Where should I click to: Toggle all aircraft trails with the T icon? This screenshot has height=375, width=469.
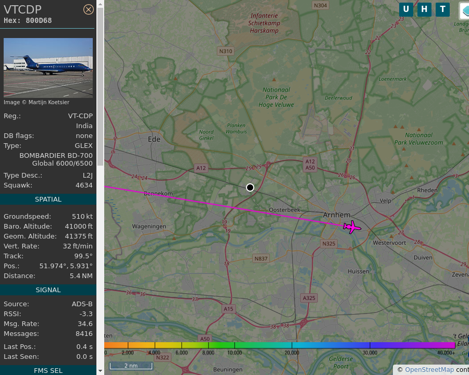pos(442,9)
